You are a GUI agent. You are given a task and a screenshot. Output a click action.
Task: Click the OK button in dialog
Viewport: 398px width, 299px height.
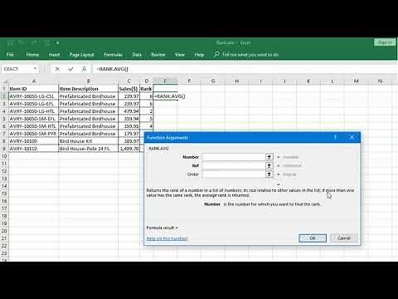coord(313,238)
